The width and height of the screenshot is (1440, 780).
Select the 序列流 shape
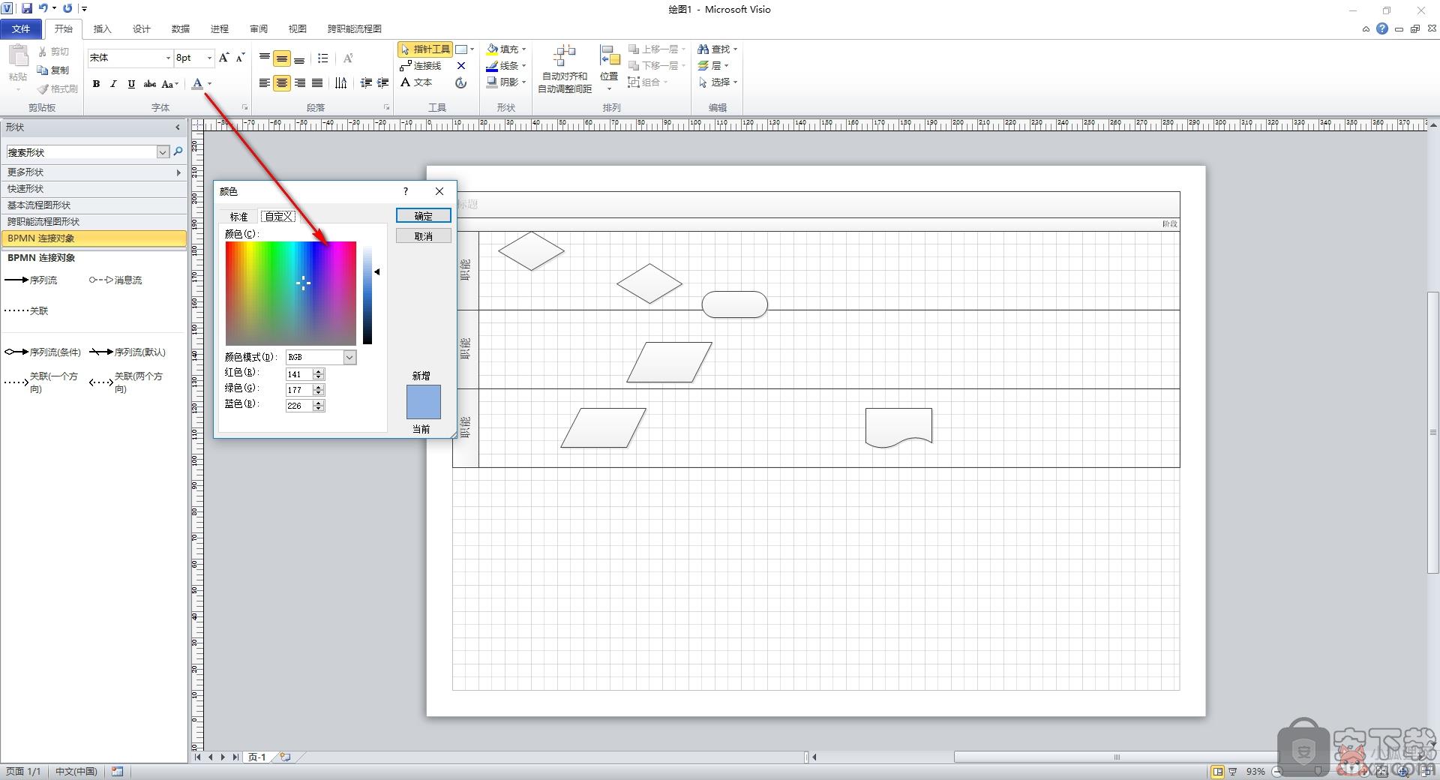(x=31, y=280)
